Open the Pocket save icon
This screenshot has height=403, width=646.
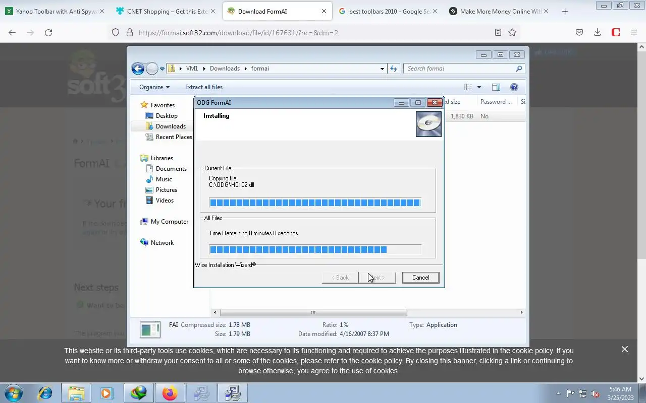pos(579,32)
